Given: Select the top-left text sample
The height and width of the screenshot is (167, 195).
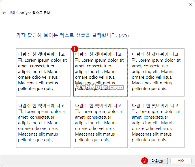Looking at the screenshot, I should (43, 72).
